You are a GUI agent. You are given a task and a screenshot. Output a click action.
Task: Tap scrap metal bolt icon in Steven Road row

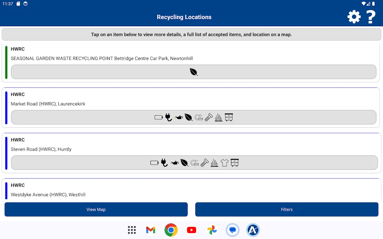(x=204, y=163)
